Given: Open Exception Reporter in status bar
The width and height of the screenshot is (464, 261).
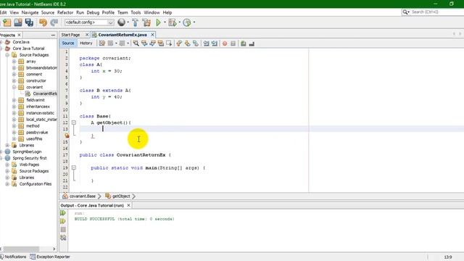Looking at the screenshot, I should pyautogui.click(x=50, y=257).
